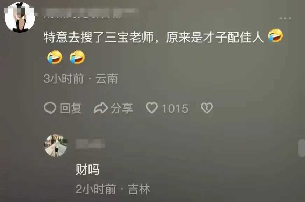Click the first laughing emoji on second line
Image resolution: width=305 pixels, height=202 pixels.
coord(55,57)
